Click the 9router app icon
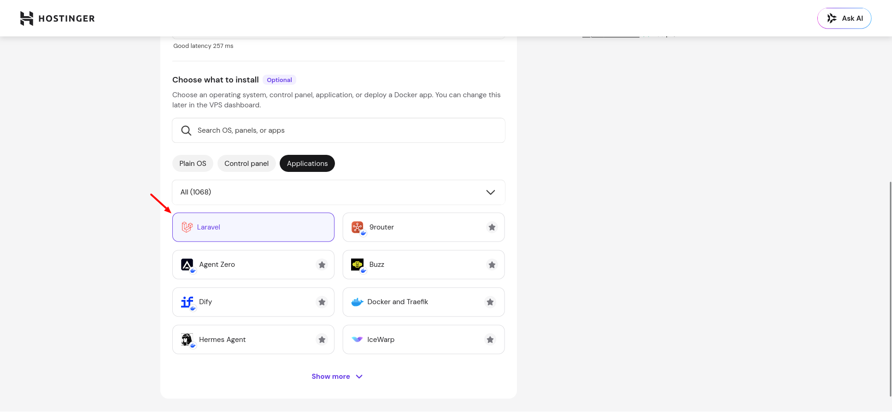This screenshot has height=412, width=892. pyautogui.click(x=358, y=227)
